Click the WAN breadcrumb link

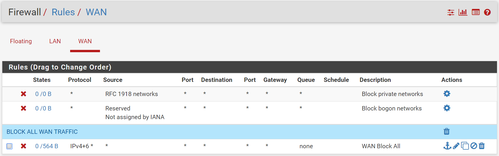pyautogui.click(x=96, y=12)
